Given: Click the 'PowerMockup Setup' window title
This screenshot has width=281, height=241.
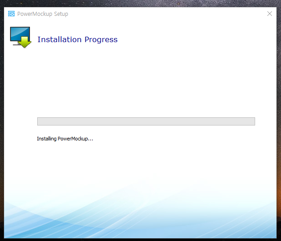Looking at the screenshot, I should [43, 14].
